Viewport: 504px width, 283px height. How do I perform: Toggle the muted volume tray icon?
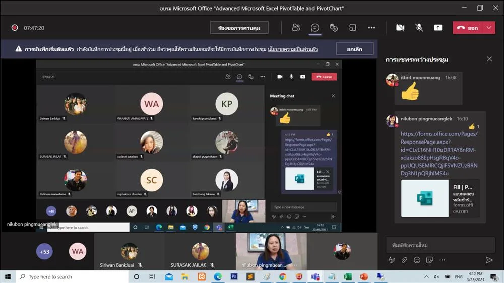[436, 276]
